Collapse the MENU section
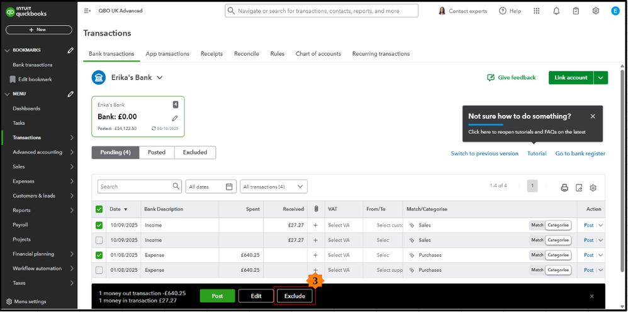Image resolution: width=628 pixels, height=312 pixels. click(7, 94)
